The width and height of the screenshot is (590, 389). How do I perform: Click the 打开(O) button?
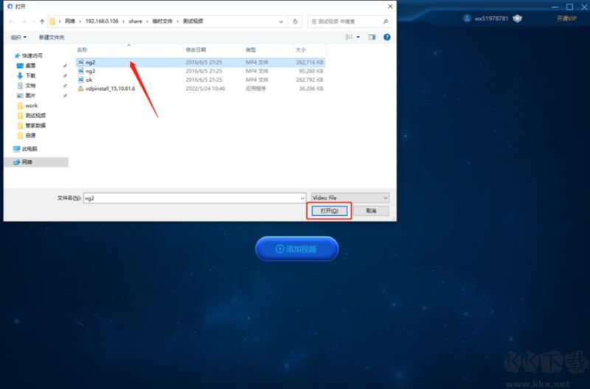tap(329, 211)
